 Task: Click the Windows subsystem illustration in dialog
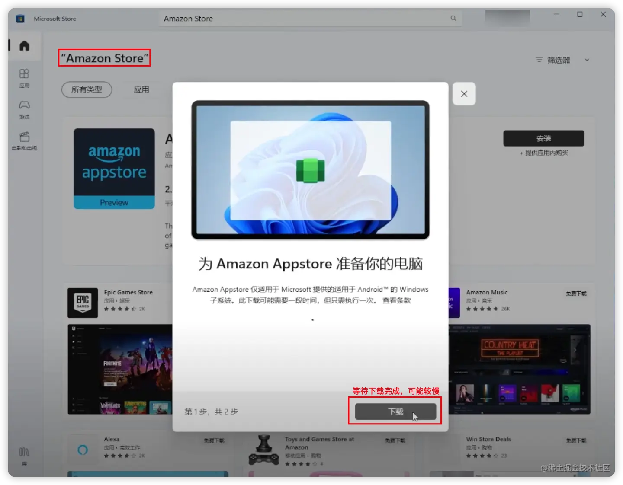tap(311, 170)
